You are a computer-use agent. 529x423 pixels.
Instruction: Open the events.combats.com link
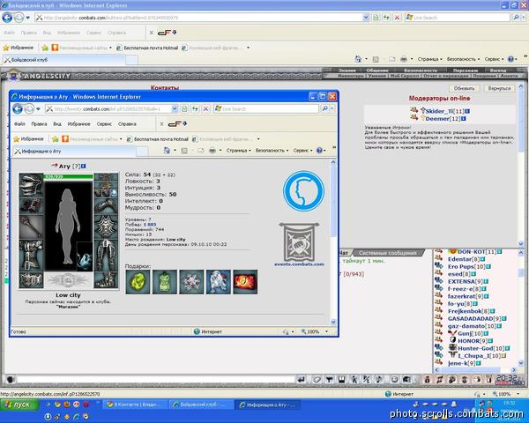(x=299, y=264)
